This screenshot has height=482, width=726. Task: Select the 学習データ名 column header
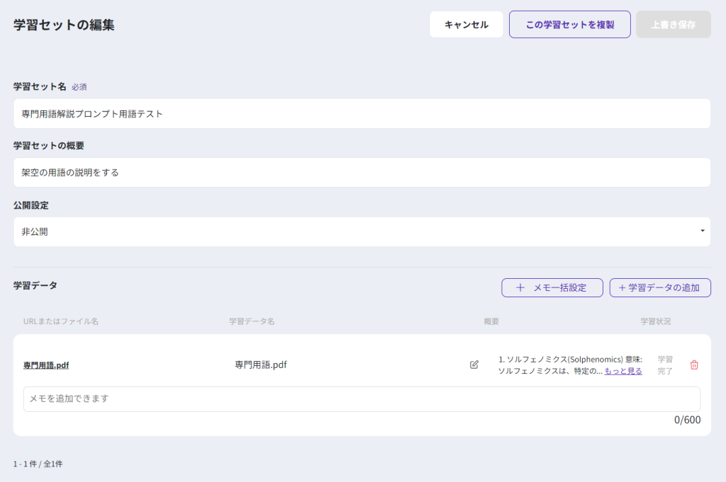(252, 321)
